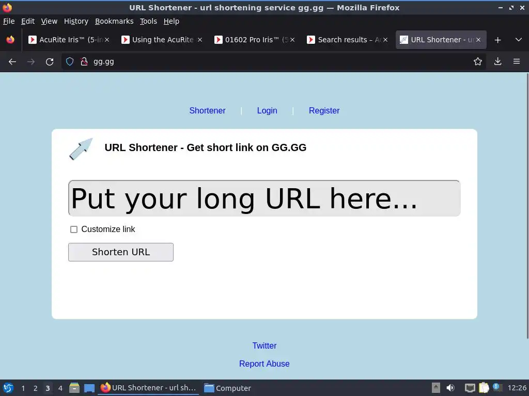The height and width of the screenshot is (396, 529).
Task: Open the Help menu
Action: coord(171,21)
